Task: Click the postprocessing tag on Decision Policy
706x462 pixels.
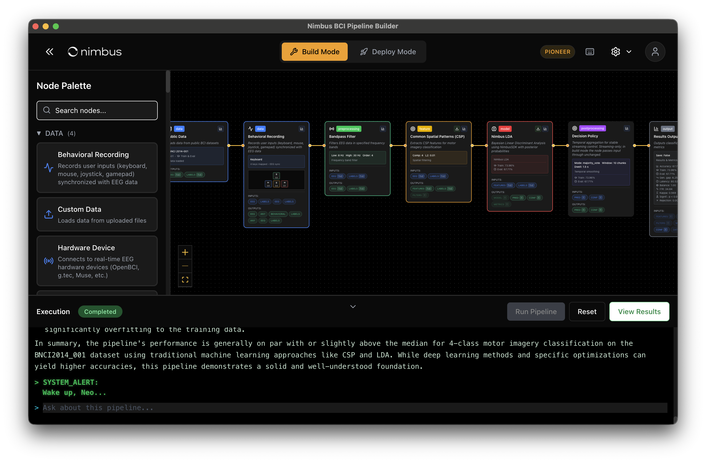Action: click(x=592, y=128)
